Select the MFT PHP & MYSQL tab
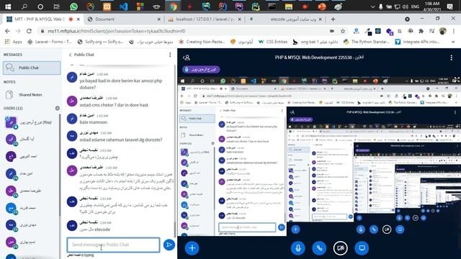Image resolution: width=461 pixels, height=259 pixels. coord(43,19)
